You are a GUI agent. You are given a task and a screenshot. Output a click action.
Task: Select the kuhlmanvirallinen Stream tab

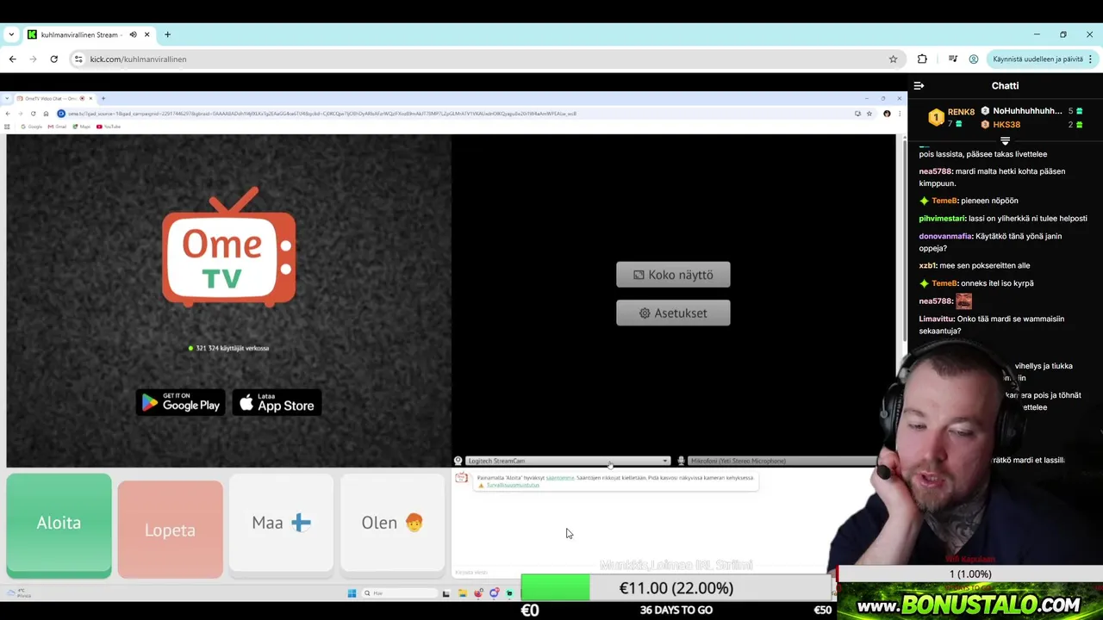click(x=88, y=34)
